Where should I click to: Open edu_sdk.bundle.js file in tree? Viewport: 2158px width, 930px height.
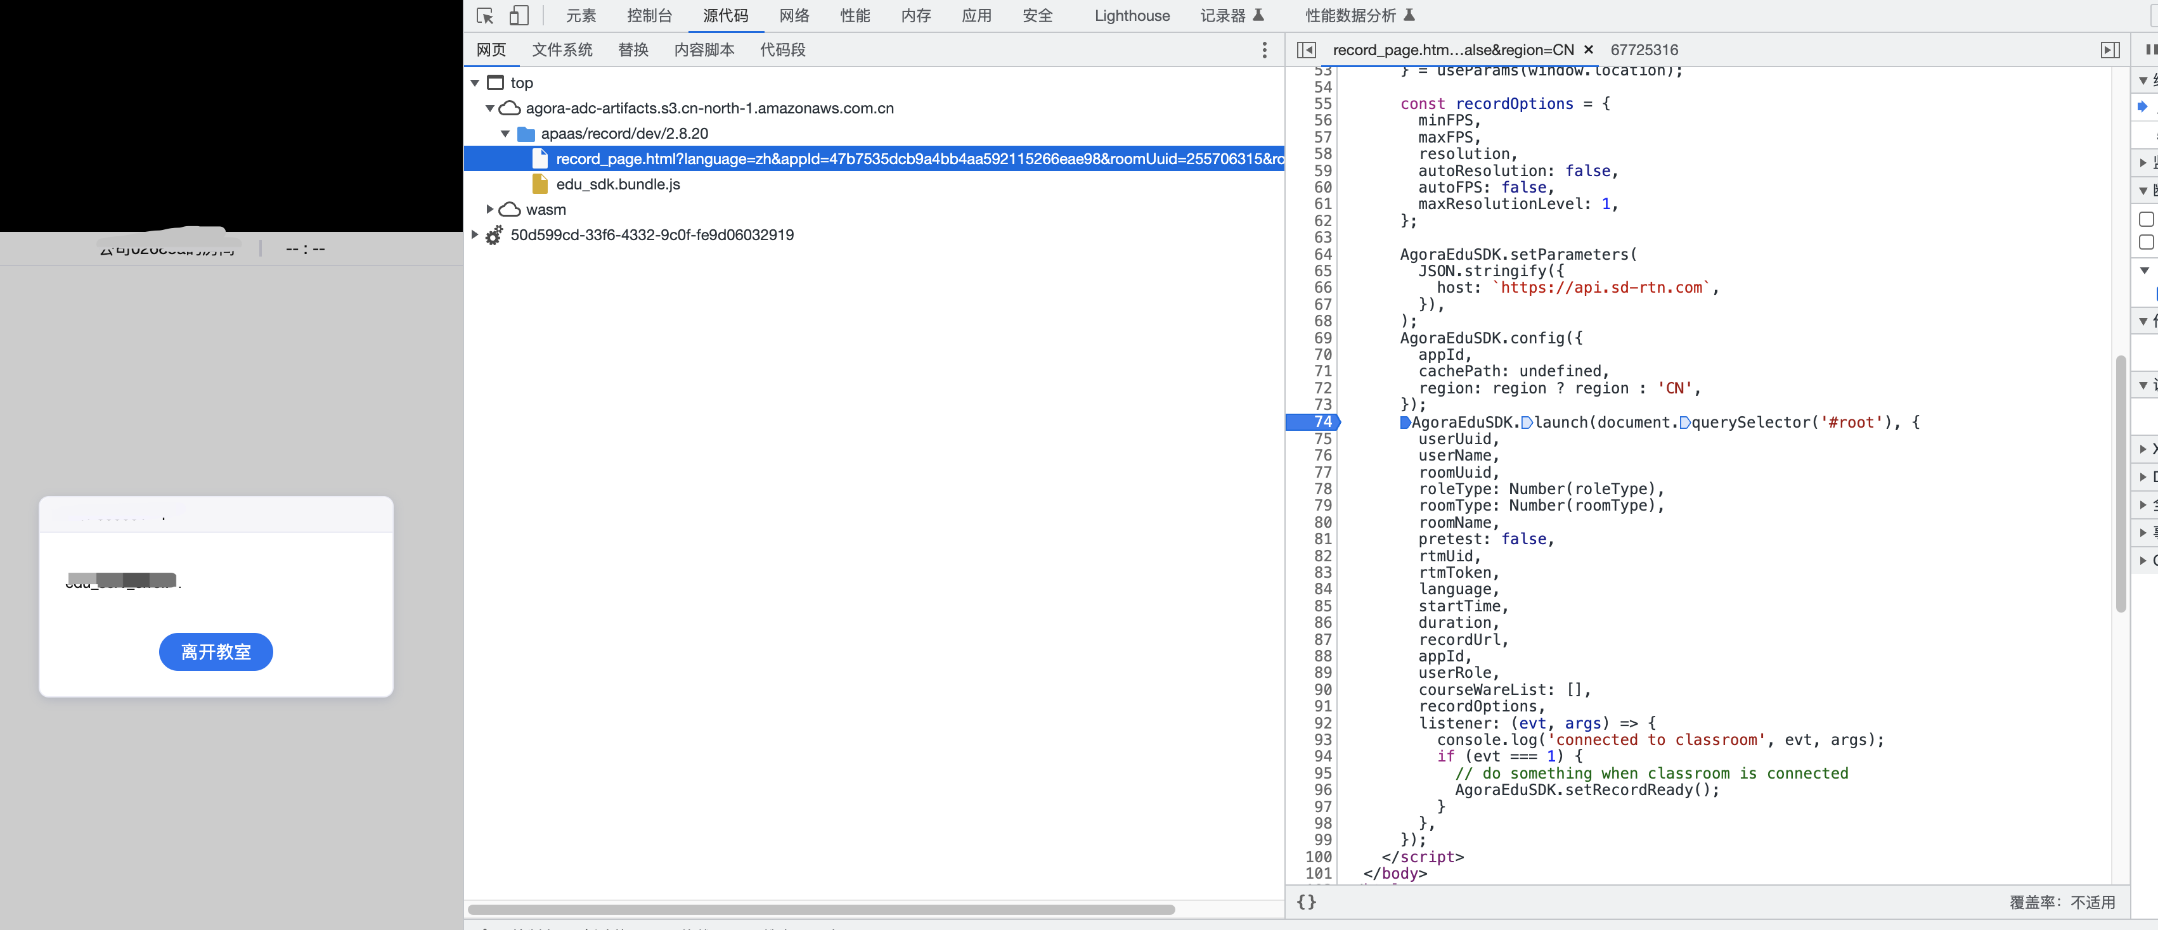(x=617, y=184)
